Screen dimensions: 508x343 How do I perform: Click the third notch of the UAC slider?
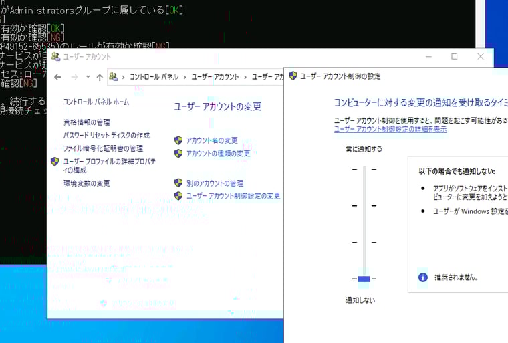364,242
